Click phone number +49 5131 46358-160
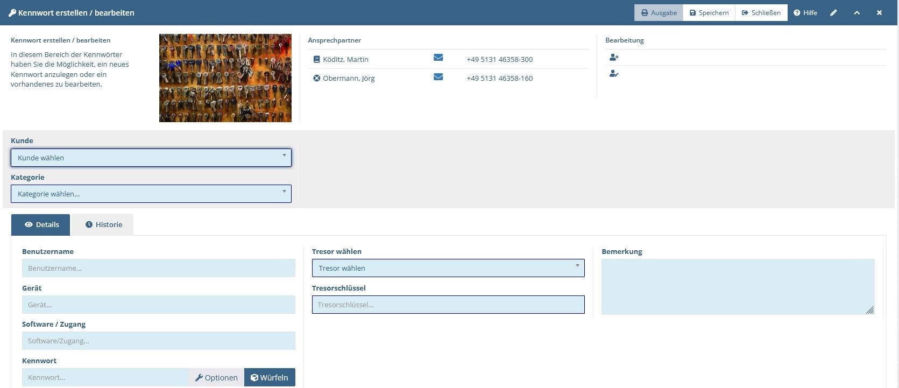Image resolution: width=899 pixels, height=388 pixels. (500, 78)
